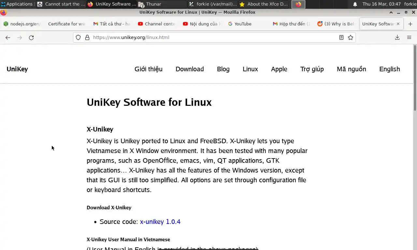Click the forward navigation arrow
The image size is (417, 250).
20,37
